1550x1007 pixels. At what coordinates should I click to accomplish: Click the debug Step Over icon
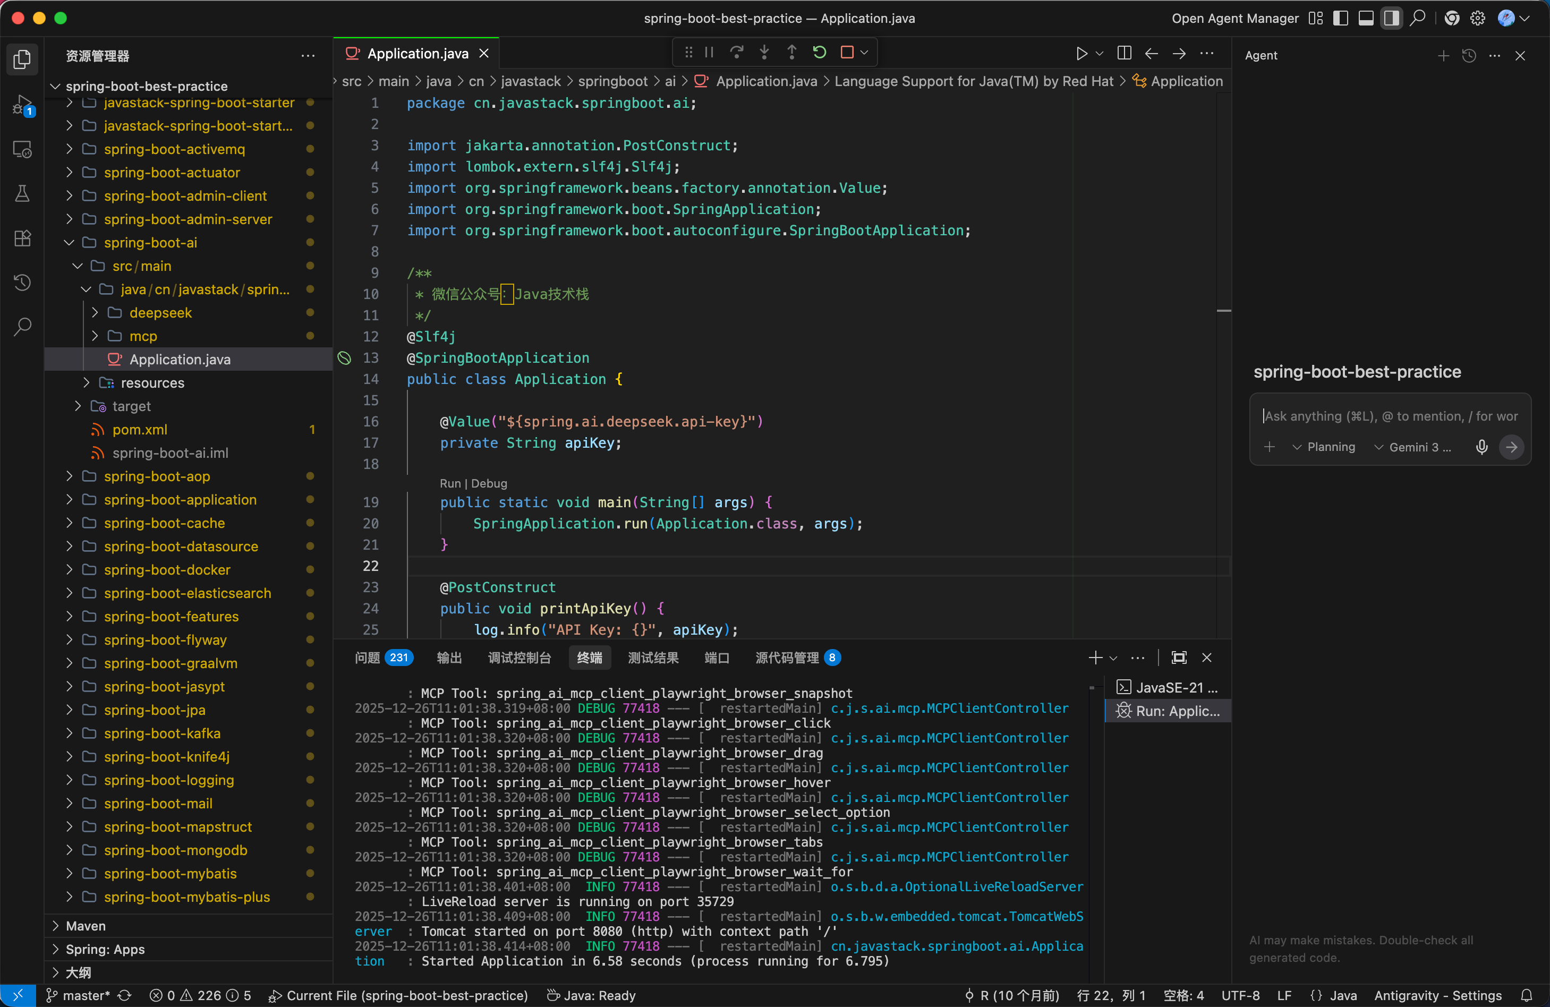pyautogui.click(x=737, y=52)
